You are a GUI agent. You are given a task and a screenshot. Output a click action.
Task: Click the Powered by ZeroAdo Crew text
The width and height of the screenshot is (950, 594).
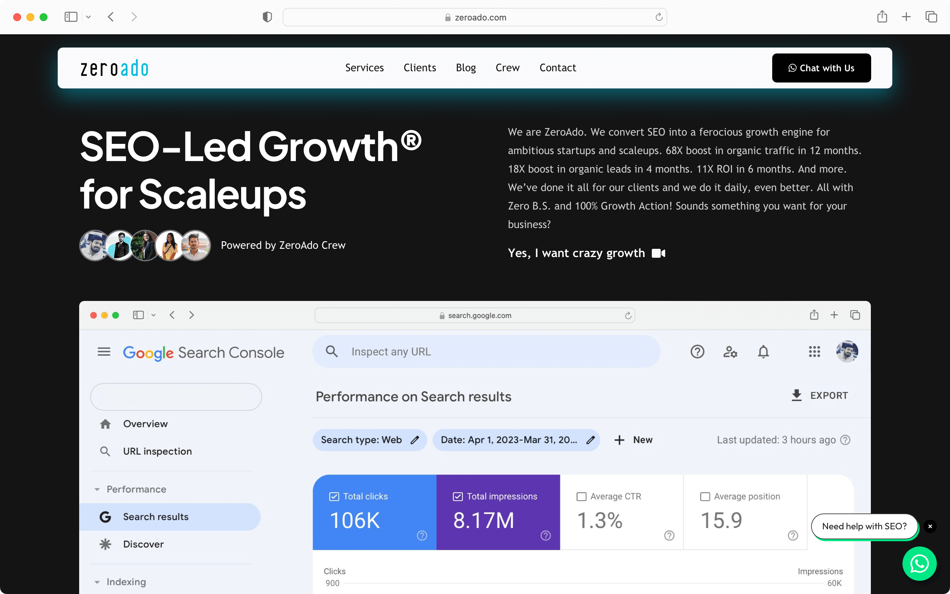283,245
